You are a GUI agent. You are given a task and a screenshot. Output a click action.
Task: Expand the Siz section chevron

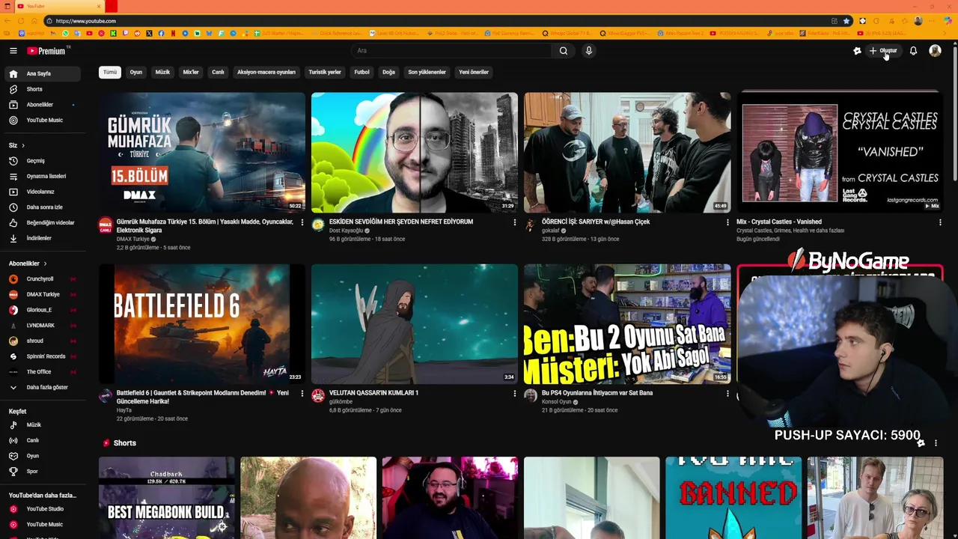23,145
